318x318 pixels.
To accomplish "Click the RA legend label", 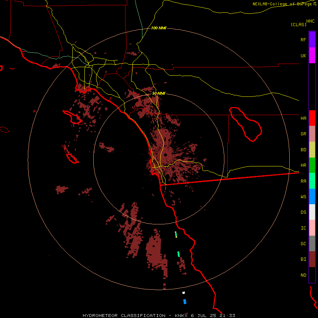I will [303, 181].
